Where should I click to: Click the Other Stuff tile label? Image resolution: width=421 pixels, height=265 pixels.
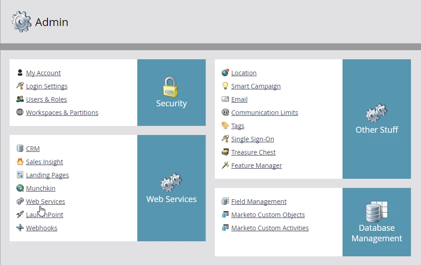[x=377, y=130]
